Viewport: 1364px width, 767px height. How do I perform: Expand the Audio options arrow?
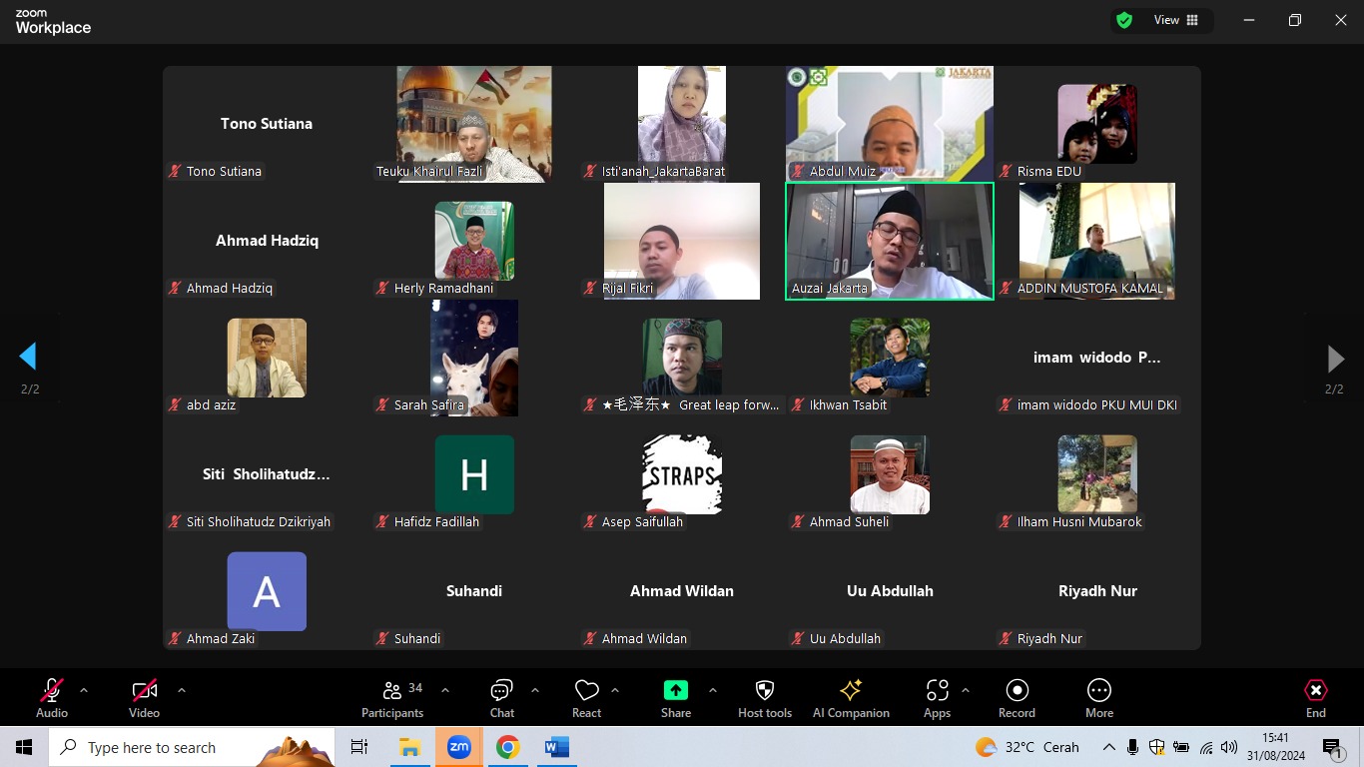[84, 690]
